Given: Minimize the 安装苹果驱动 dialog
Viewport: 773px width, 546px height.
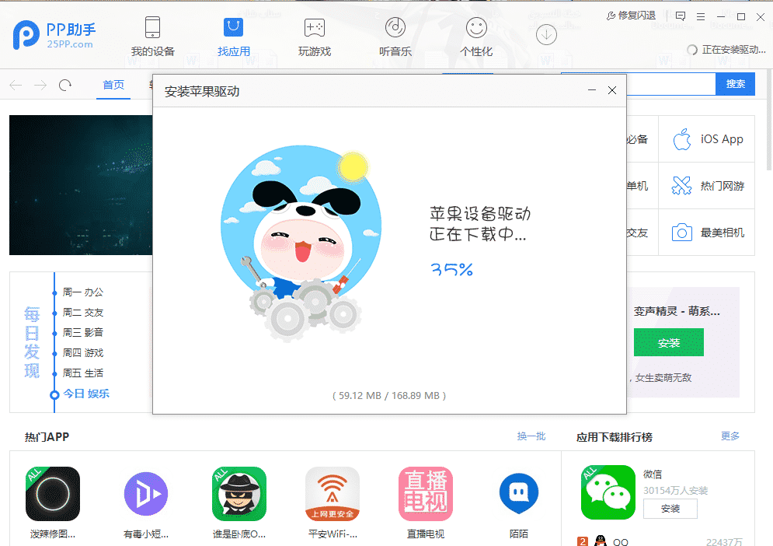Looking at the screenshot, I should click(592, 90).
